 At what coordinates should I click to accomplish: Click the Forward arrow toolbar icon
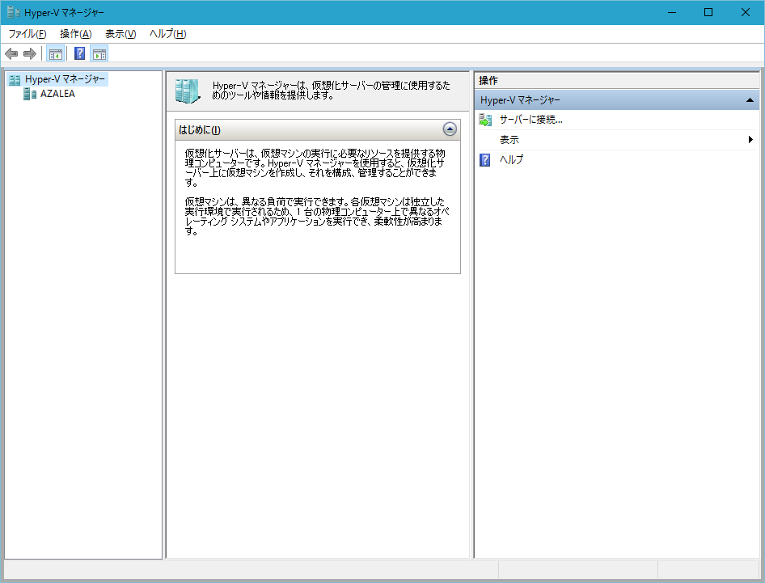coord(30,53)
